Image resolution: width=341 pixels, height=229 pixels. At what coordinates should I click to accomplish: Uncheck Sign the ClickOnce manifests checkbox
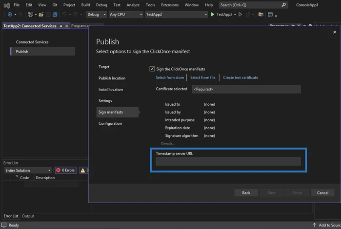[152, 69]
